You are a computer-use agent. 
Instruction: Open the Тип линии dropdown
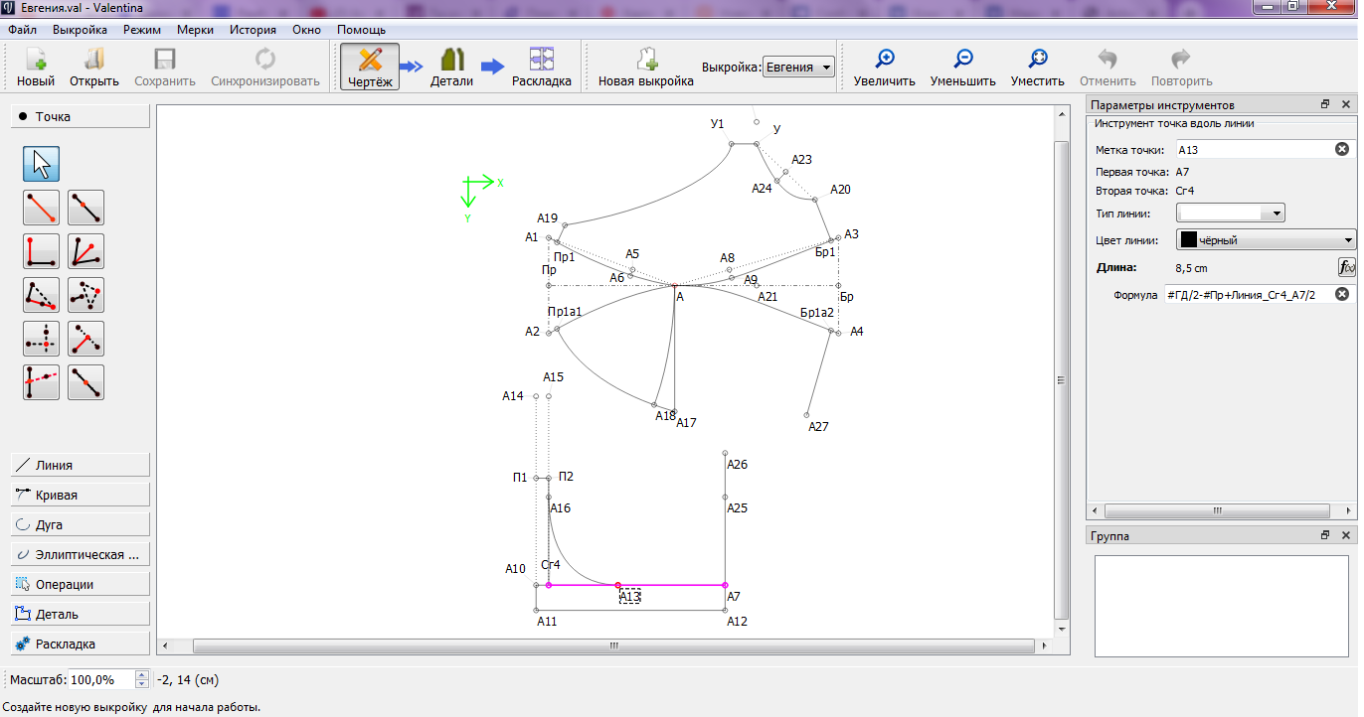tap(1231, 213)
